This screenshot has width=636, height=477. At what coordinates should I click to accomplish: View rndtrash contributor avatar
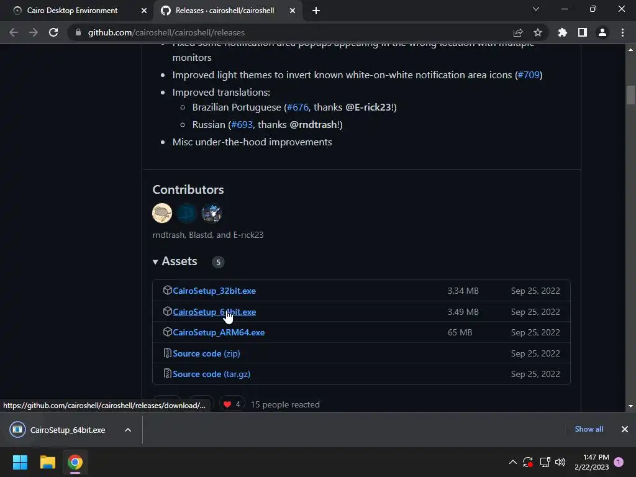[x=162, y=213]
